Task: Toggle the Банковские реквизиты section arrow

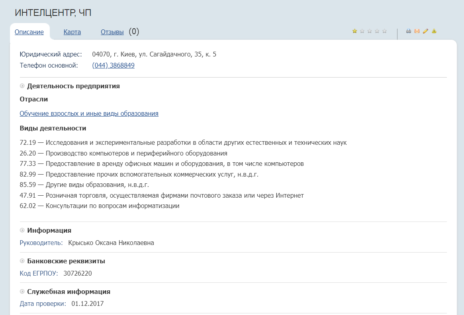Action: 22,261
